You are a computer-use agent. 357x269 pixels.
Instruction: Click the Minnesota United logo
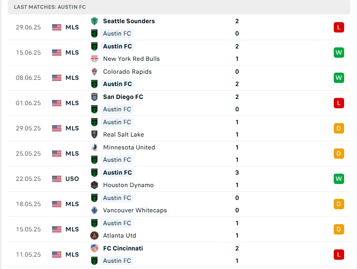click(x=94, y=147)
